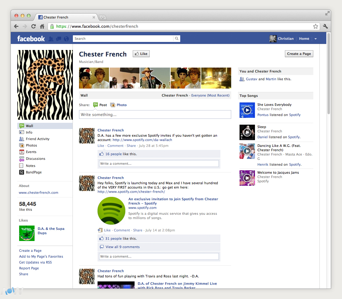
Task: Play the song "Sleep"
Action: tap(247, 132)
